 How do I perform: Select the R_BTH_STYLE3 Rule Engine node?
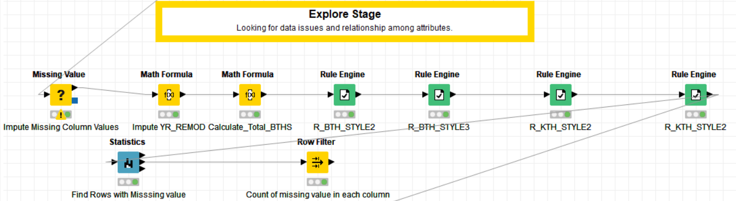coord(439,95)
